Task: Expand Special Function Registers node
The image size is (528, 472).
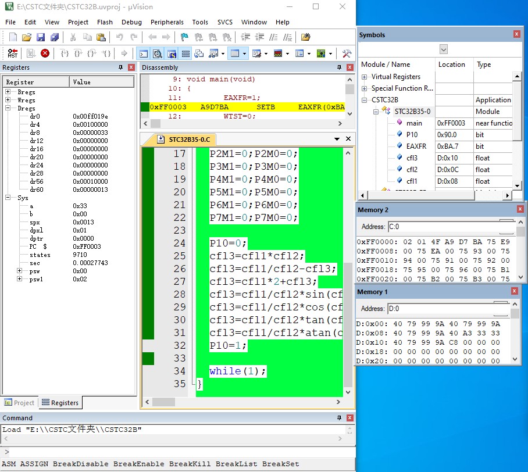Action: 364,88
